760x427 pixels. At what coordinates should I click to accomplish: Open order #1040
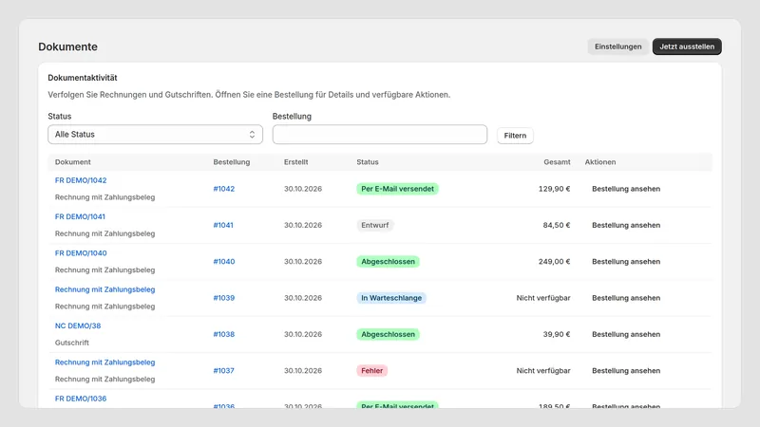tap(224, 262)
